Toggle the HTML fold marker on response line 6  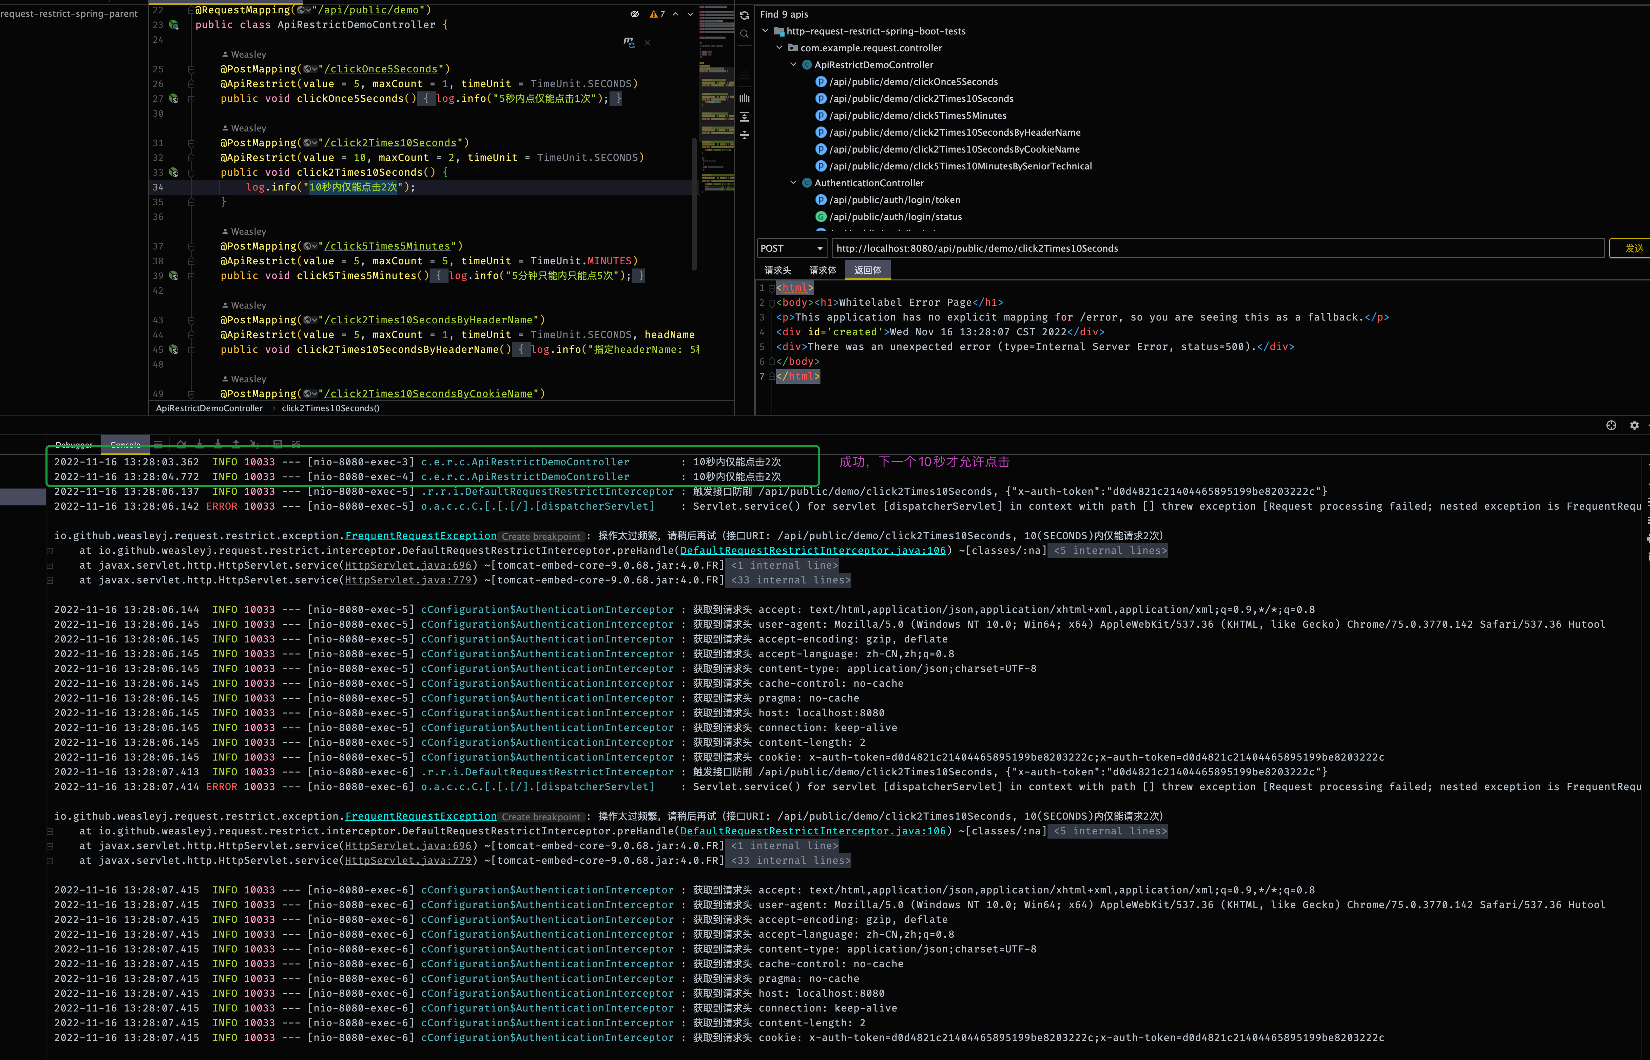coord(772,361)
